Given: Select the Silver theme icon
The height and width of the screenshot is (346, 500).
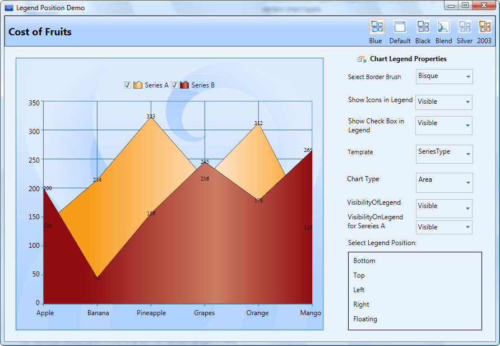Looking at the screenshot, I should tap(465, 27).
